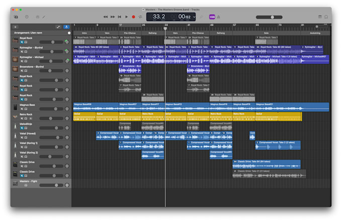342x221 pixels.
Task: Click the Vokal (Hoved) volume slider
Action: (51, 137)
